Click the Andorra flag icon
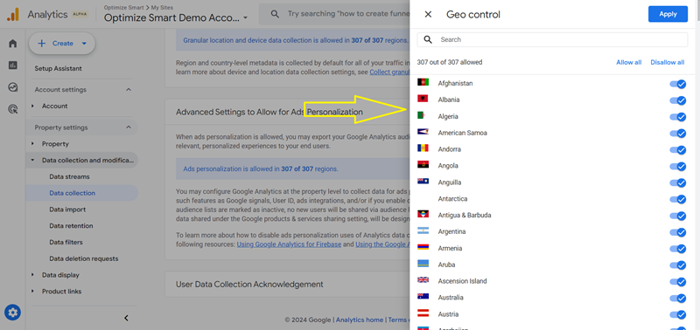The width and height of the screenshot is (700, 330). [x=423, y=148]
